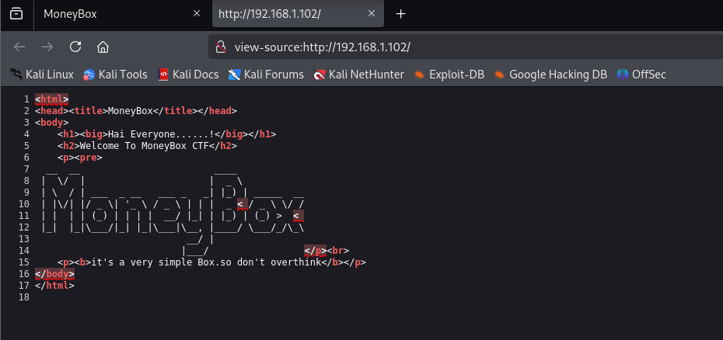Open a new tab with plus button
Viewport: 723px width, 340px height.
point(401,14)
